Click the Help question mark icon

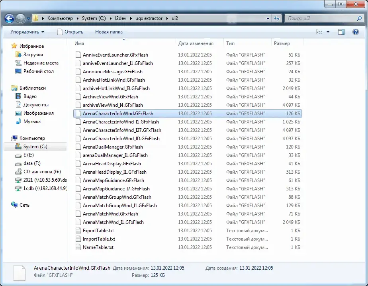pos(356,32)
